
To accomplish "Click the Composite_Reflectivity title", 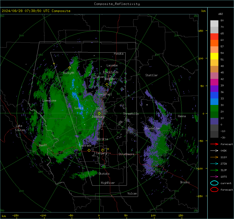I will [117, 4].
